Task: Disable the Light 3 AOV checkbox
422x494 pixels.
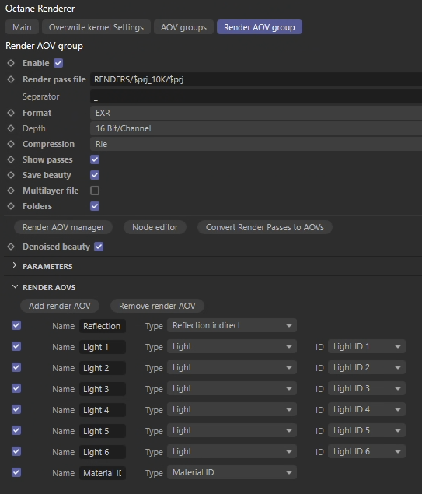Action: coord(16,388)
